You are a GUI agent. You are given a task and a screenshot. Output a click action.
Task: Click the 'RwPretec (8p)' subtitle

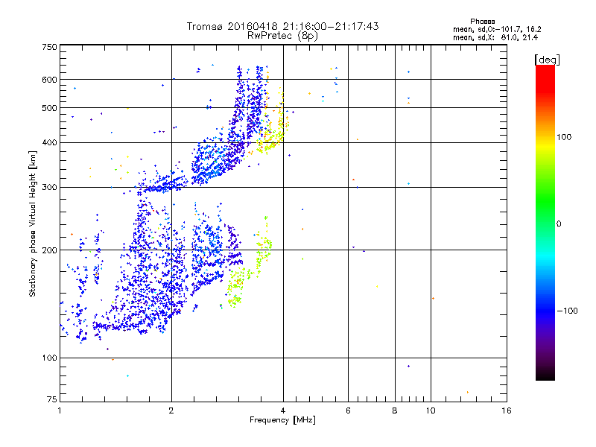282,36
